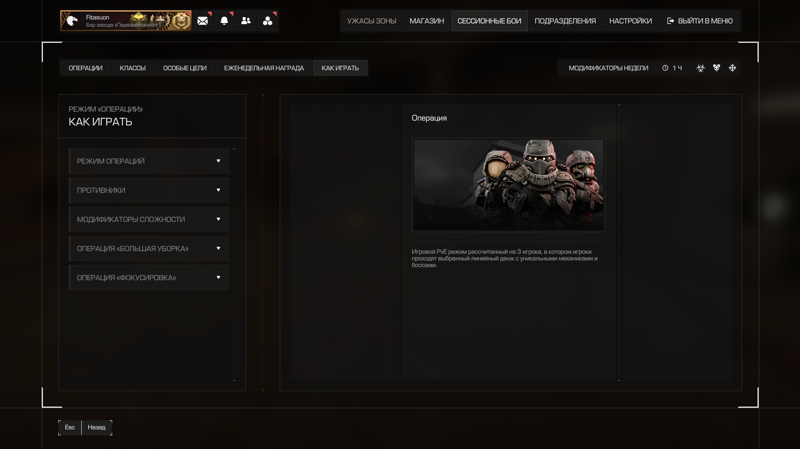Image resolution: width=800 pixels, height=449 pixels.
Task: Open the mail envelope inbox icon
Action: click(203, 21)
